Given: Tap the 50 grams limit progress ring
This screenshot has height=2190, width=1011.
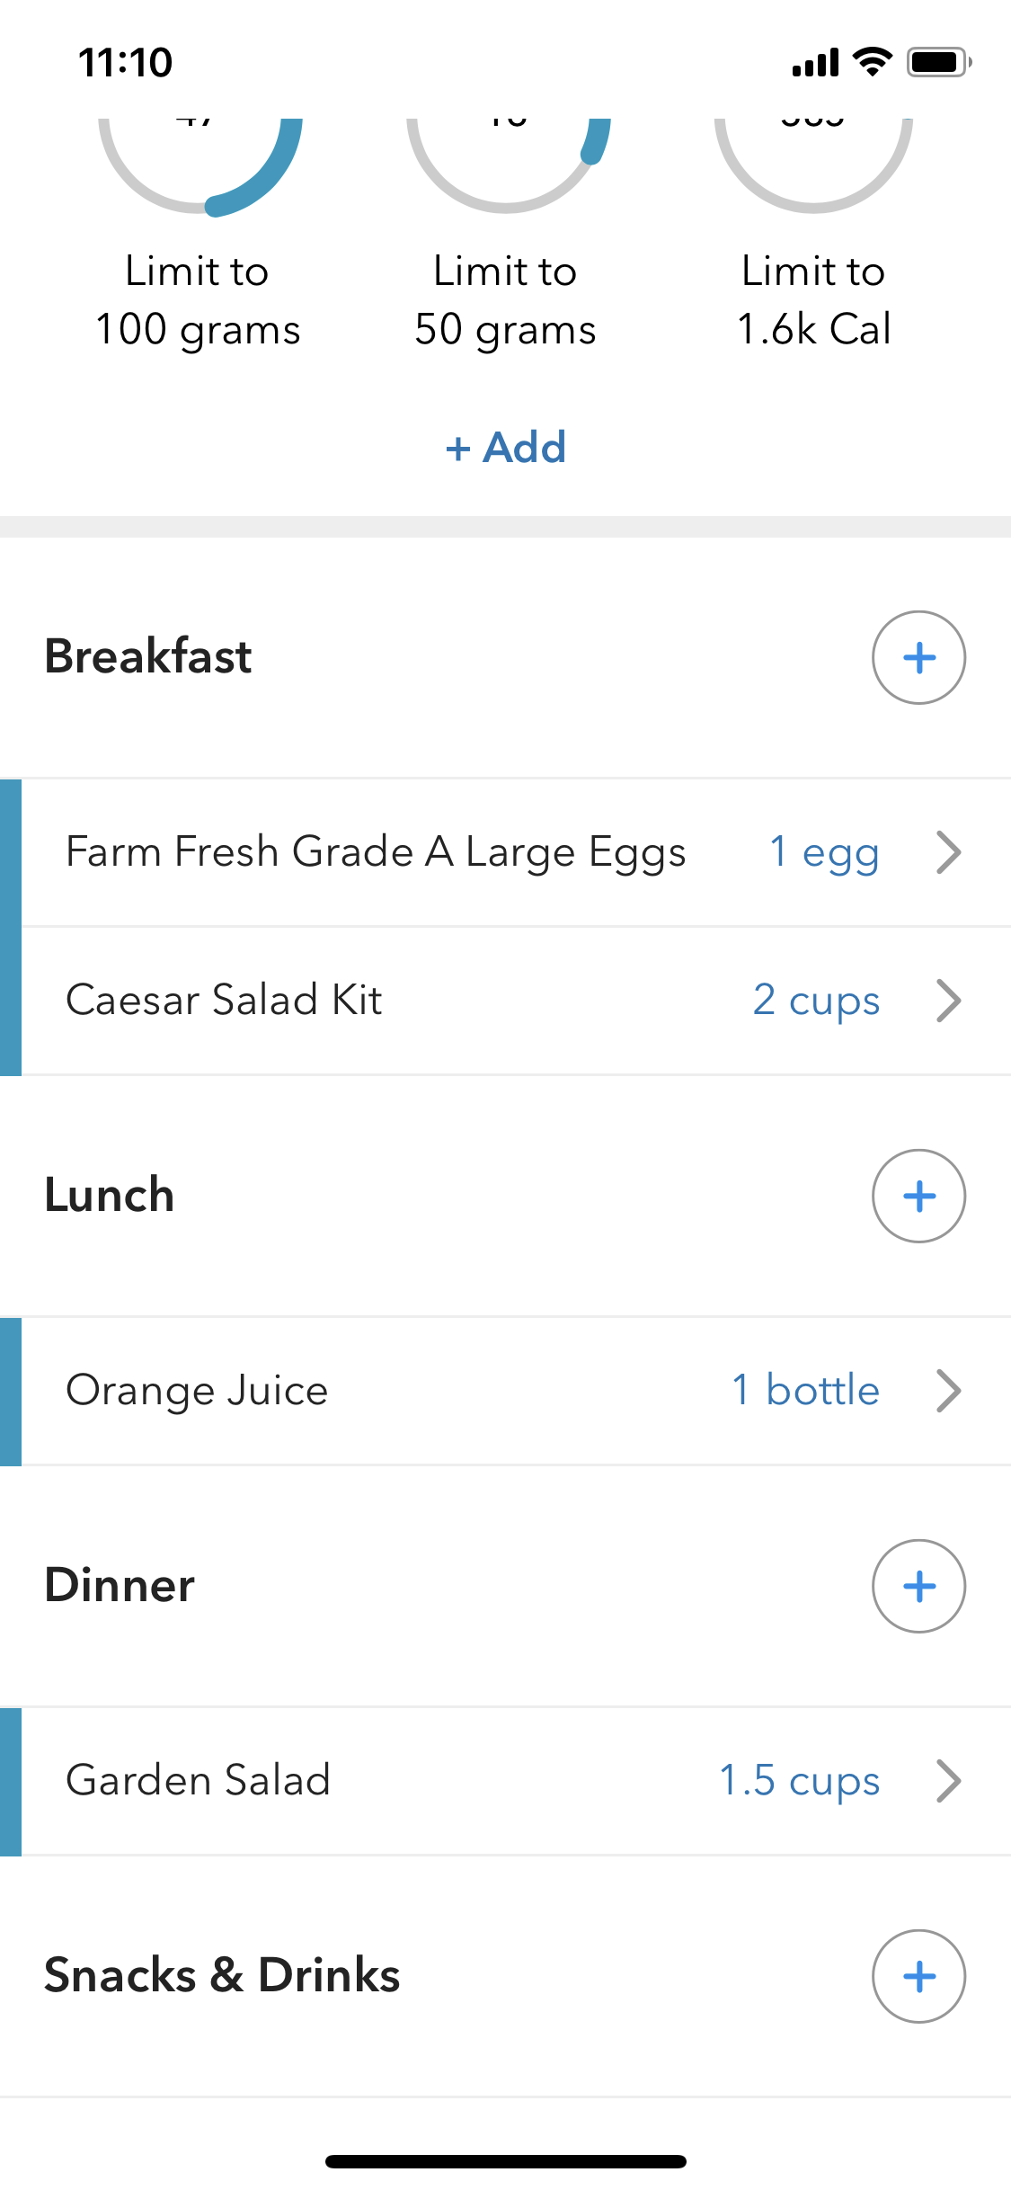Looking at the screenshot, I should point(507,162).
